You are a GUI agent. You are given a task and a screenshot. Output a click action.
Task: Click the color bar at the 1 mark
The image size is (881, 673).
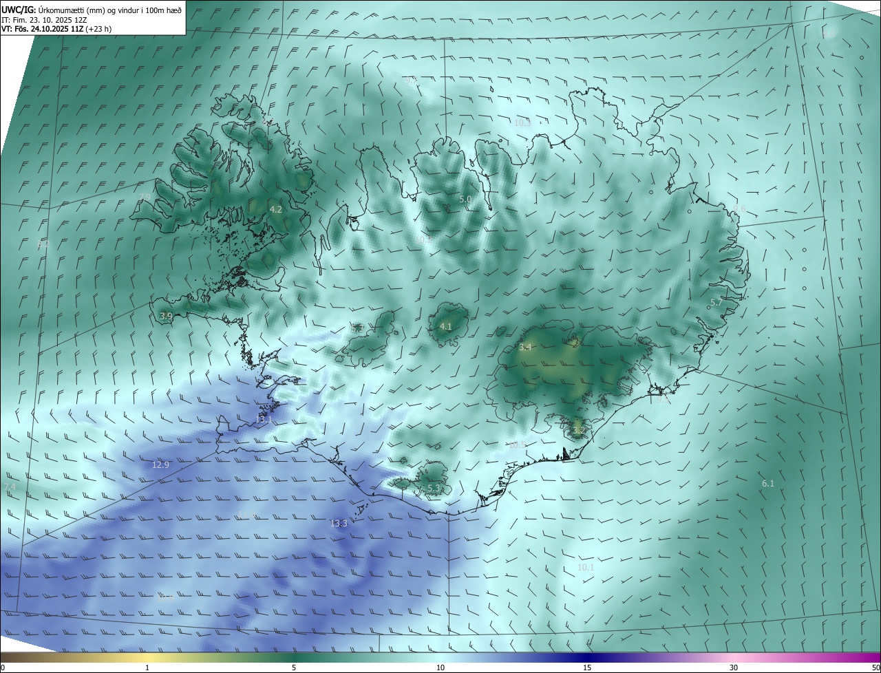[x=147, y=667]
